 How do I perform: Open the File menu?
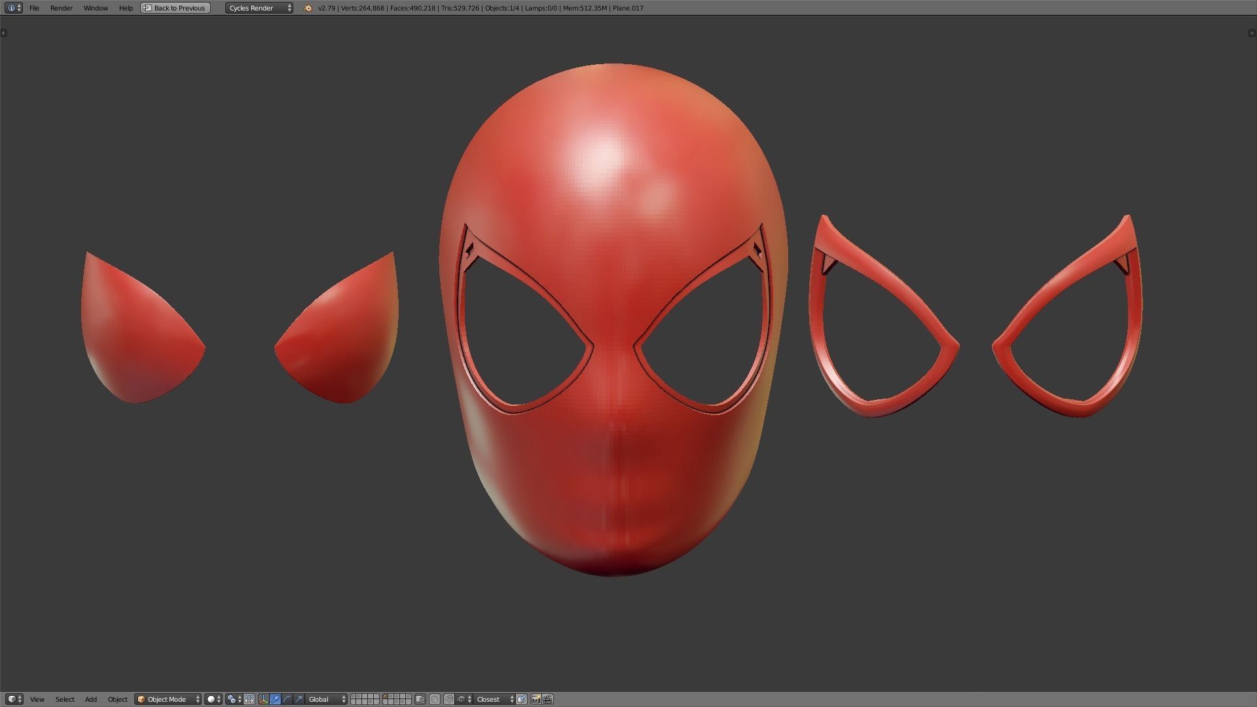pos(34,8)
